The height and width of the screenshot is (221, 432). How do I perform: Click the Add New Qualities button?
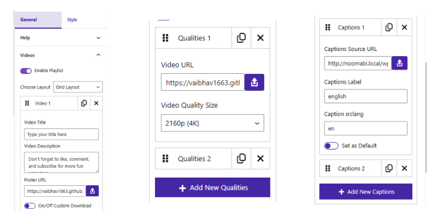[212, 188]
